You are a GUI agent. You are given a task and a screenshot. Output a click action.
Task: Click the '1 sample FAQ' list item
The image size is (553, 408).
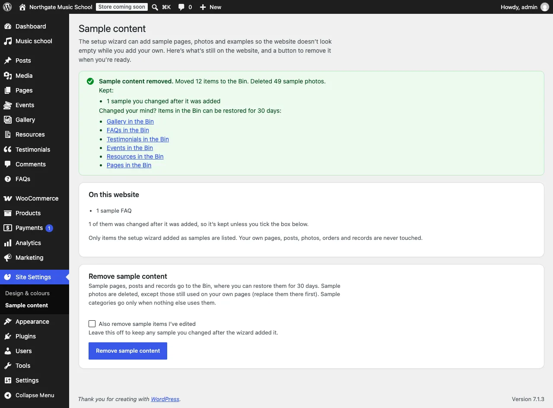point(114,211)
